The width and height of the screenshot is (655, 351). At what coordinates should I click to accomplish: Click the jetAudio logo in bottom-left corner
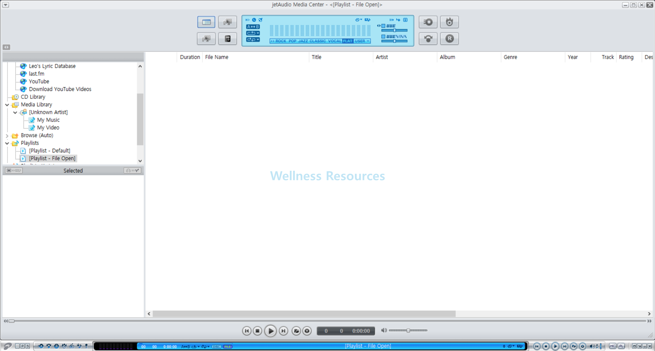[x=7, y=346]
